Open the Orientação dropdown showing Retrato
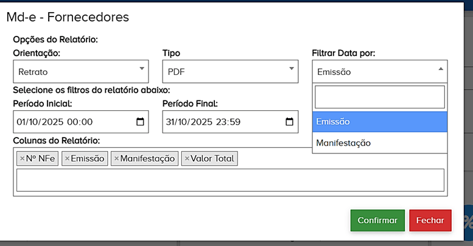 tap(81, 71)
